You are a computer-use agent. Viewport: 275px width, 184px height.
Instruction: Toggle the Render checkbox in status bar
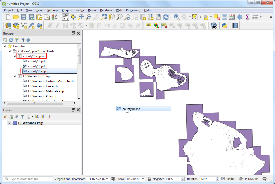click(223, 179)
